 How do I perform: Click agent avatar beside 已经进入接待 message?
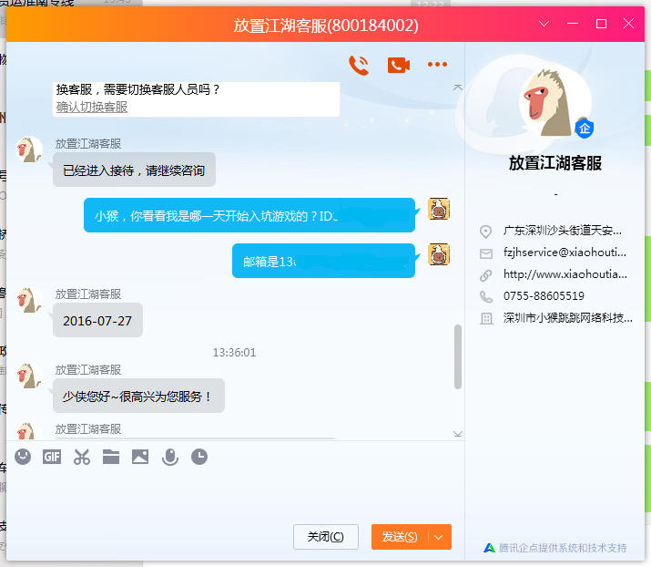pyautogui.click(x=28, y=149)
